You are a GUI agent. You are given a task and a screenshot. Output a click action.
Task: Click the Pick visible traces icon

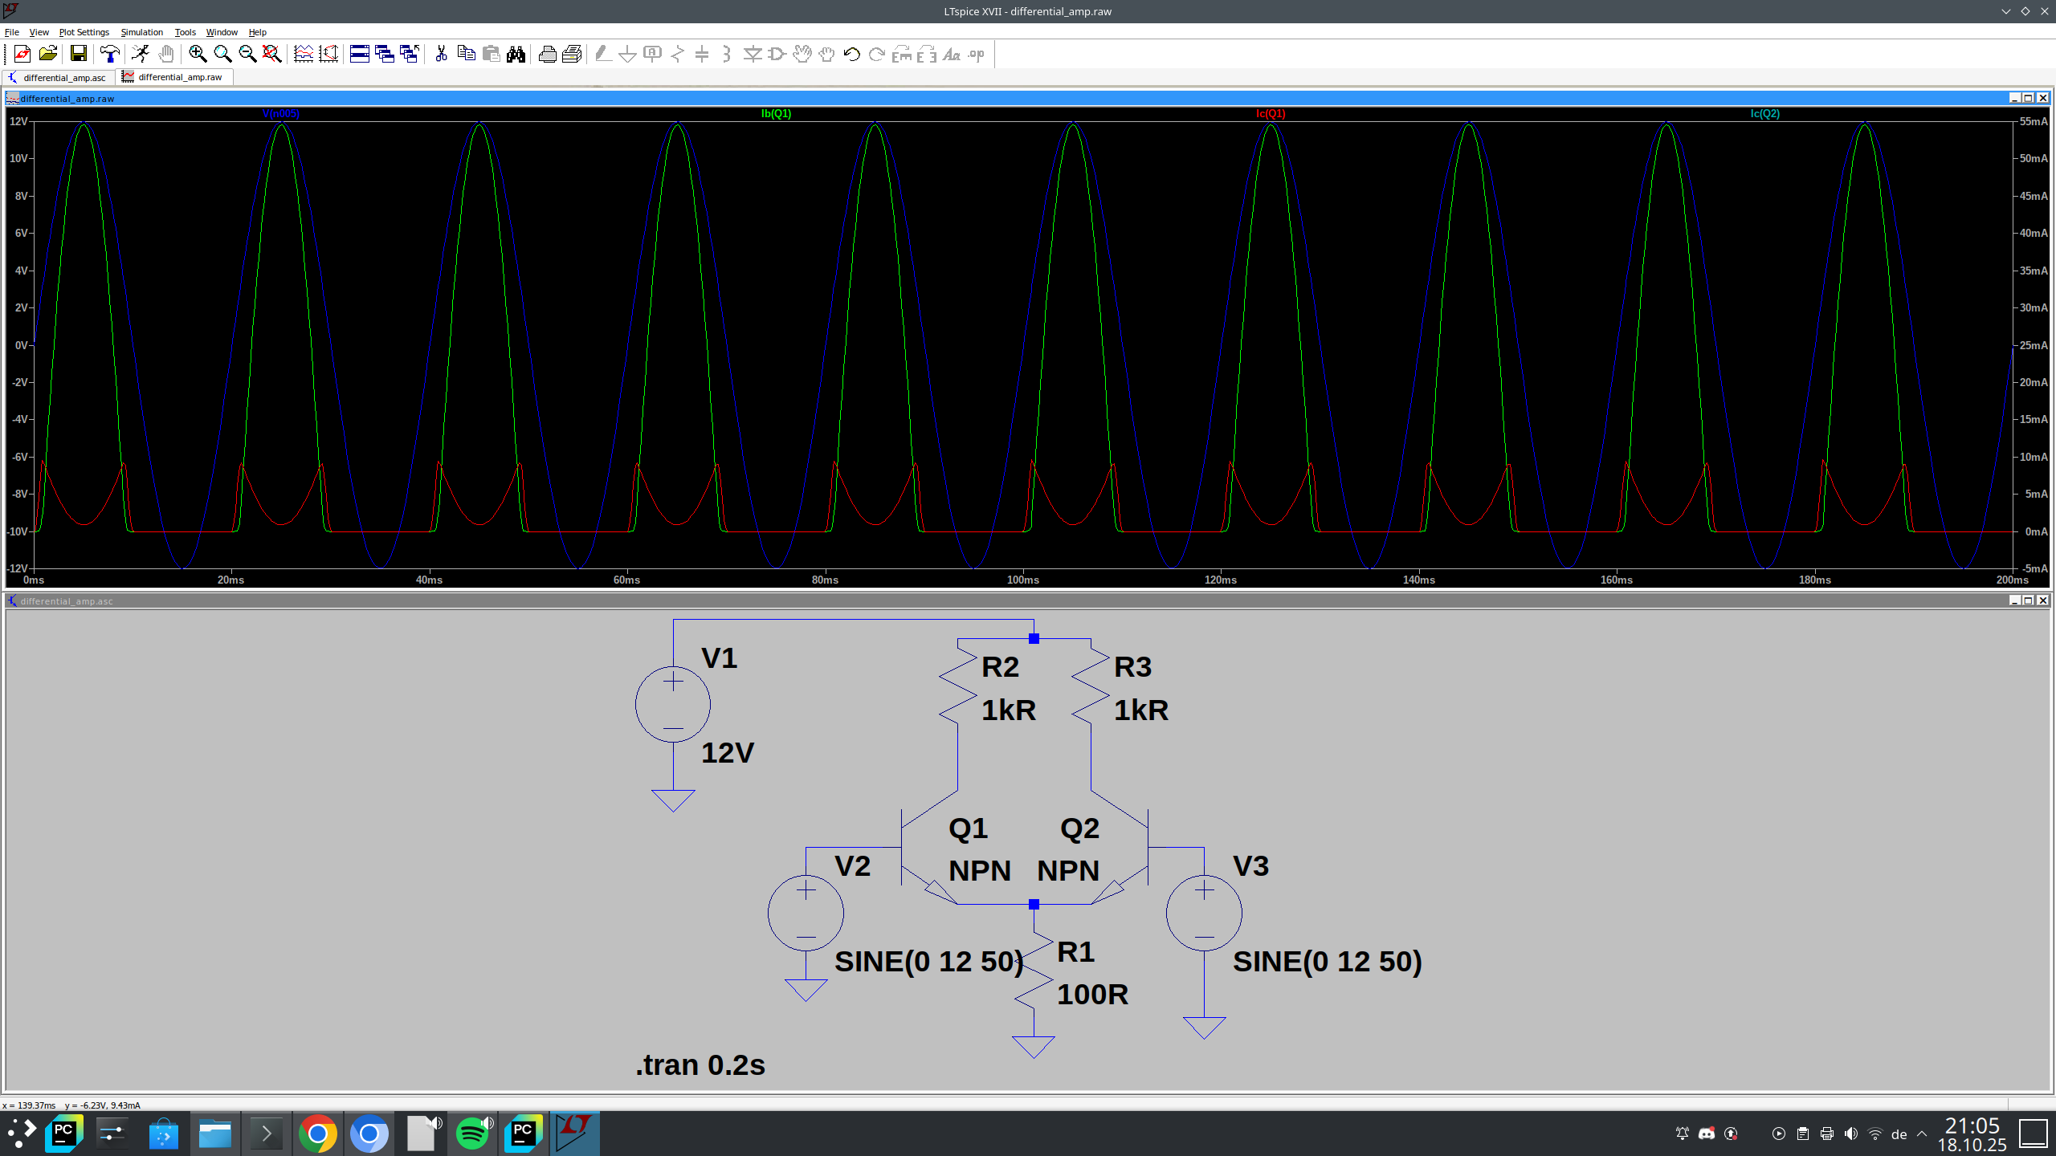pyautogui.click(x=303, y=54)
